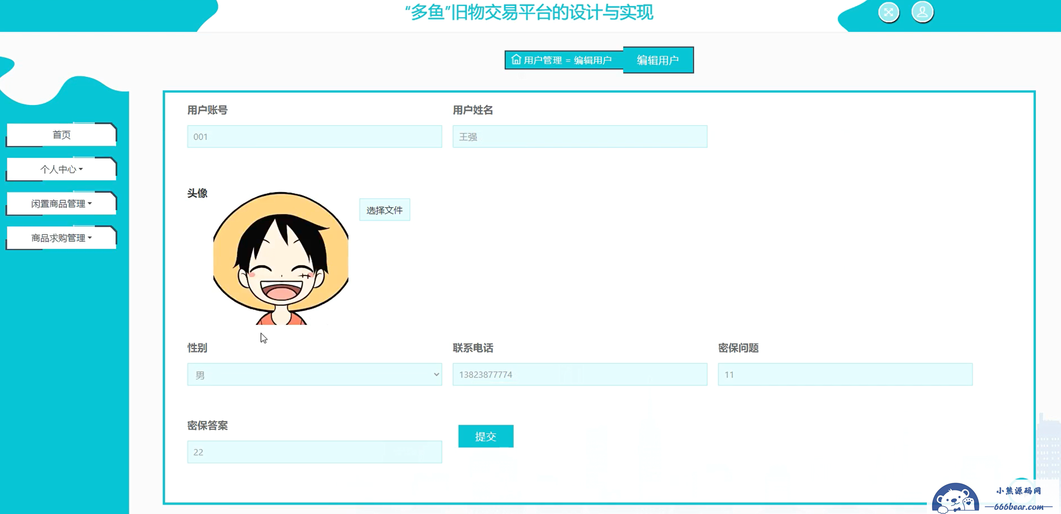Click the page title 多鱼旧物交易平台
The image size is (1061, 514).
tap(529, 12)
